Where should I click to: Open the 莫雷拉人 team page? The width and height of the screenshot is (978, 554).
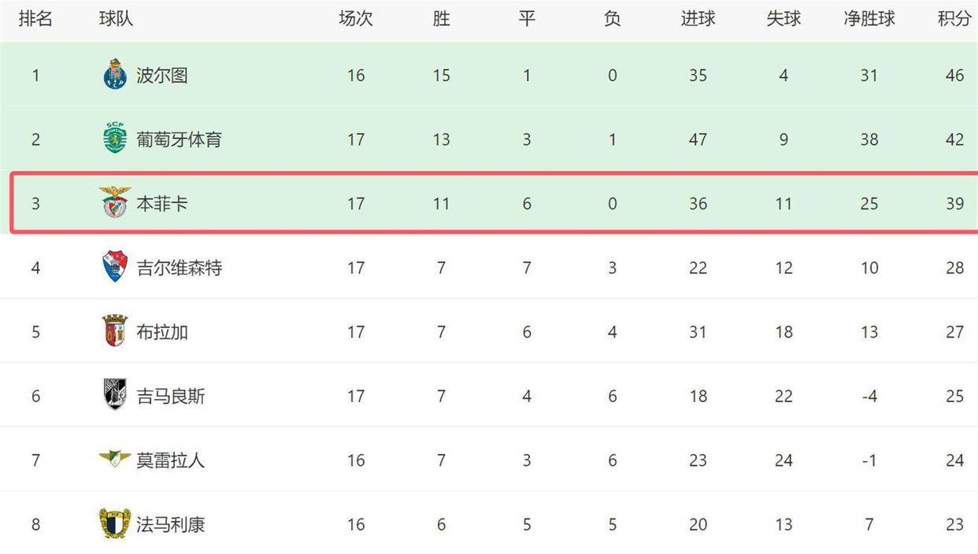(x=171, y=460)
